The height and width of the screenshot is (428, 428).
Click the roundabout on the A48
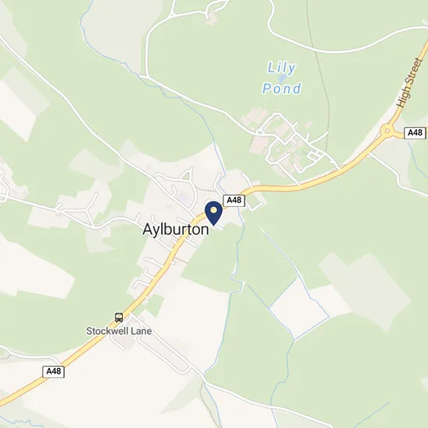(387, 131)
